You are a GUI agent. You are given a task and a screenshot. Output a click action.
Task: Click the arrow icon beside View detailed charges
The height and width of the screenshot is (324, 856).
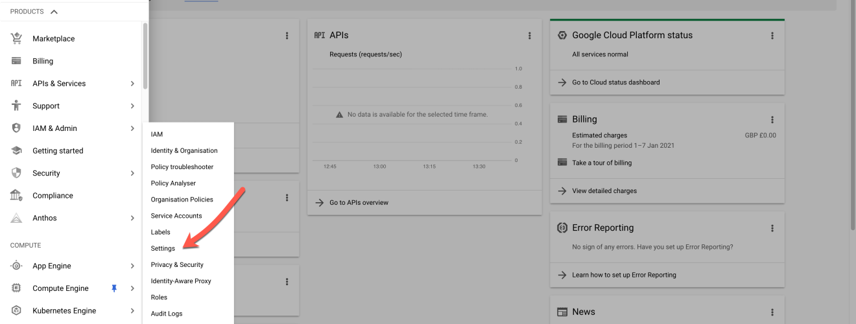[x=562, y=191]
